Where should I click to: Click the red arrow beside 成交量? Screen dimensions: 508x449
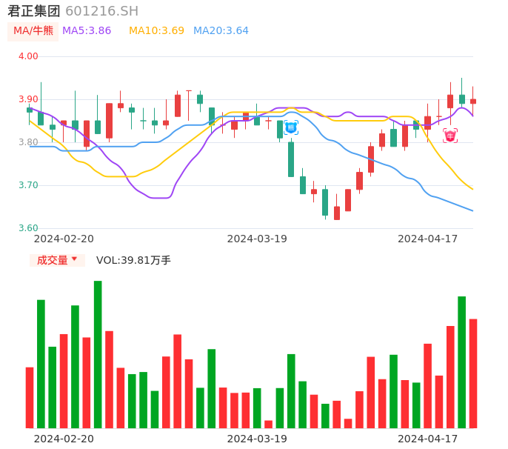pyautogui.click(x=74, y=259)
